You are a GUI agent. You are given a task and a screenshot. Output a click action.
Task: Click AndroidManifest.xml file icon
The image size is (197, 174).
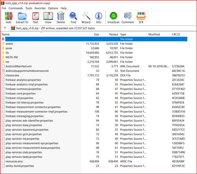[3, 66]
